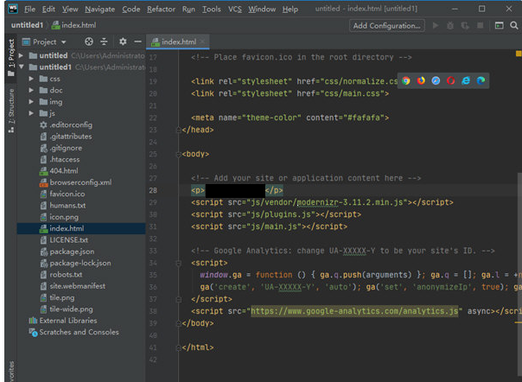Expand the img folder
The height and width of the screenshot is (382, 522).
point(31,102)
